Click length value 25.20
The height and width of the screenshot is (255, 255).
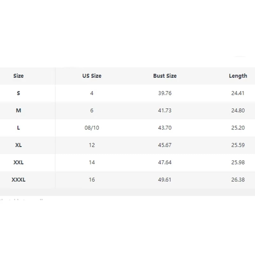(x=238, y=128)
